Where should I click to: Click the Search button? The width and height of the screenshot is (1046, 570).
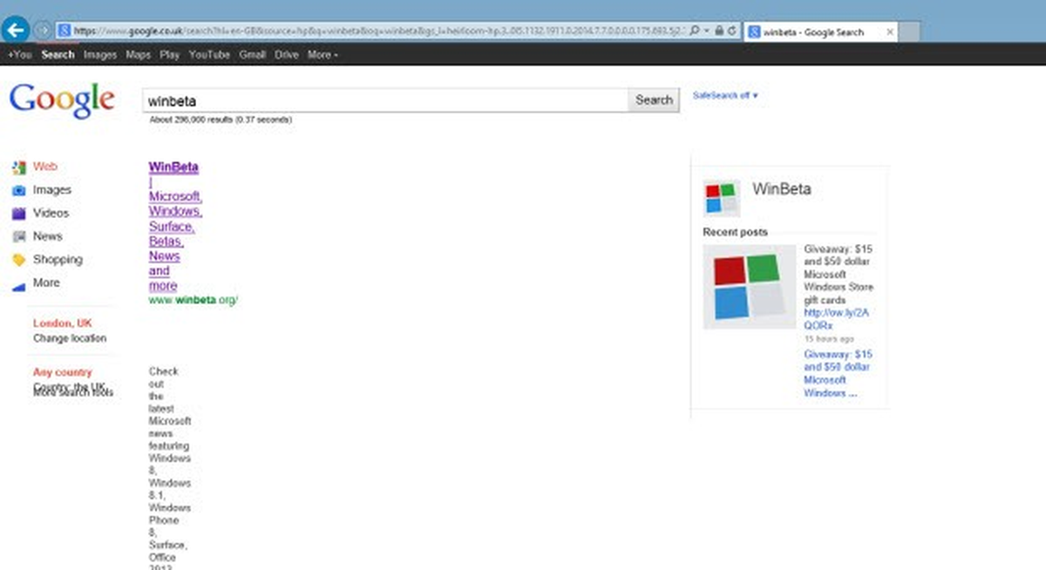(654, 100)
